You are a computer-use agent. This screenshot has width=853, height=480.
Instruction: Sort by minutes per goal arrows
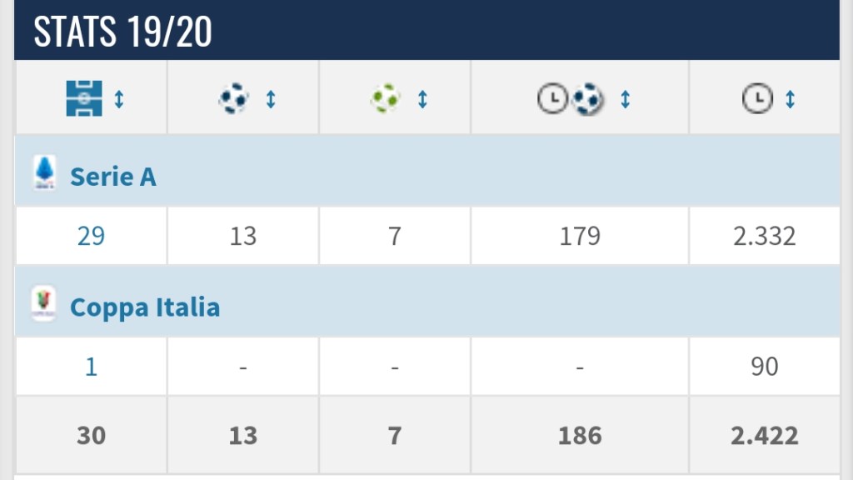click(626, 99)
